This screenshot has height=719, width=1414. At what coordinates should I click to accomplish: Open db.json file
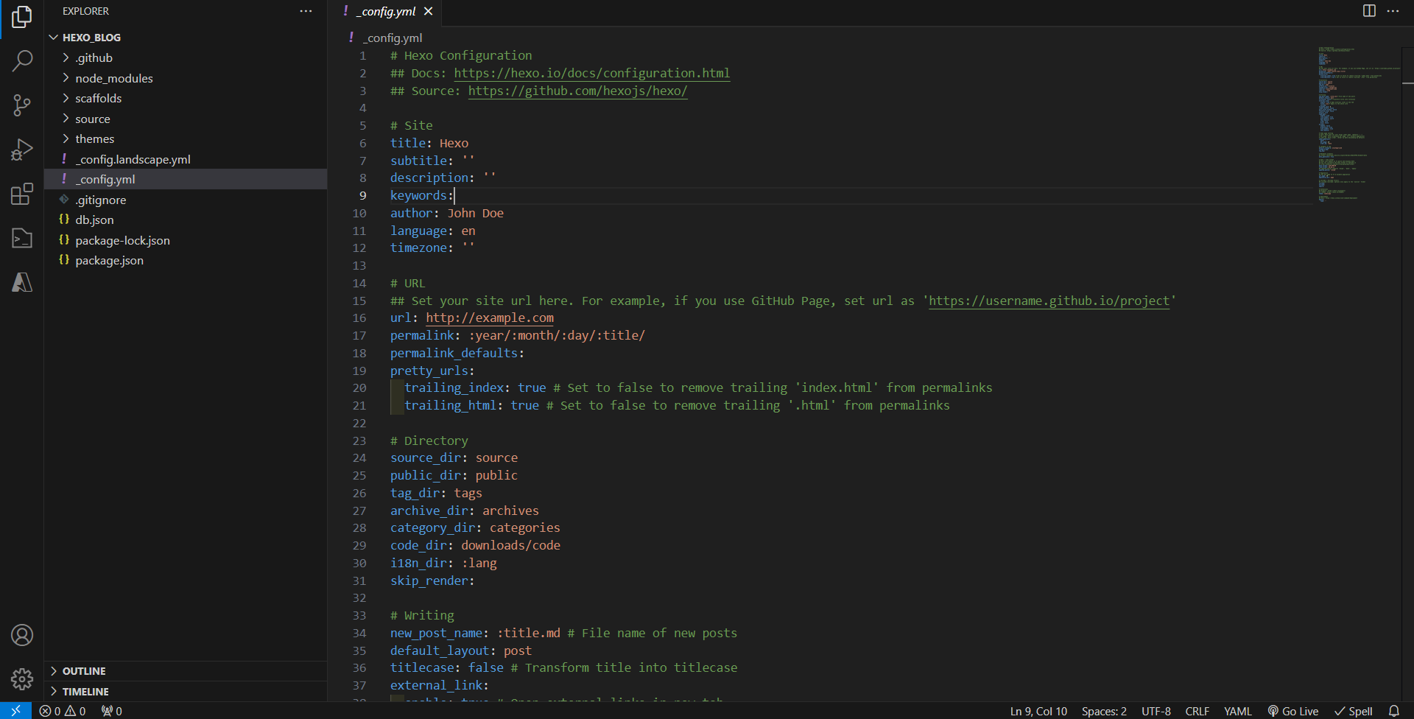pos(186,220)
